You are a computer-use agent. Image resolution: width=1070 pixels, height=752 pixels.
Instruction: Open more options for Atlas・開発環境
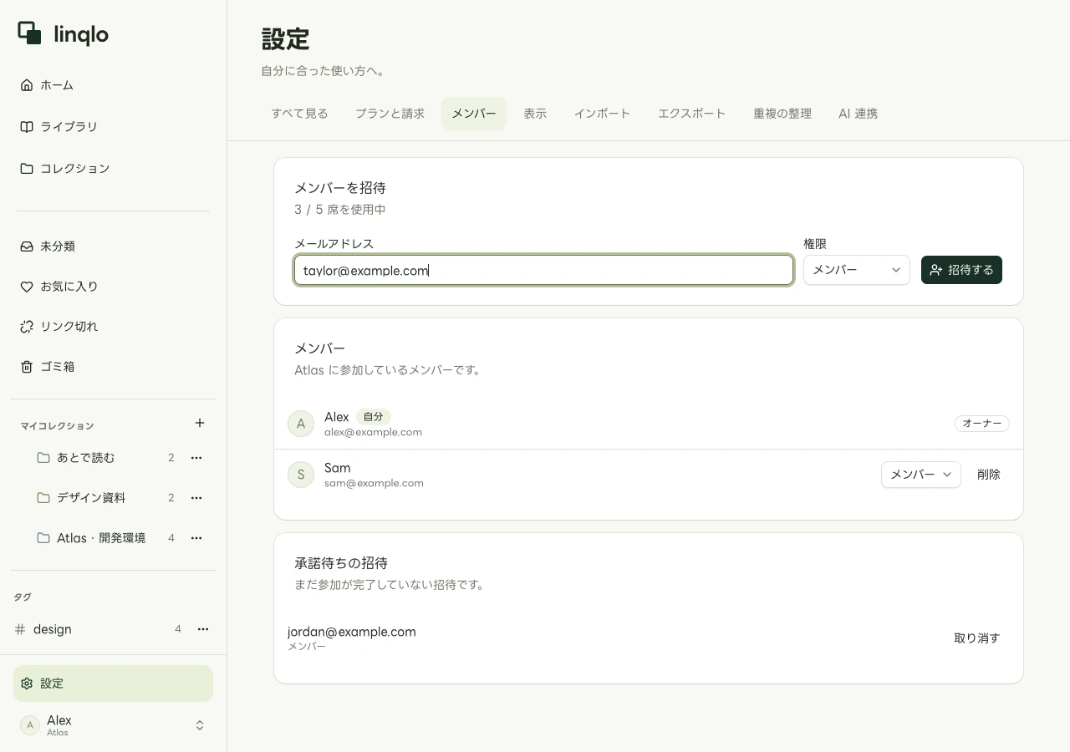[x=196, y=538]
